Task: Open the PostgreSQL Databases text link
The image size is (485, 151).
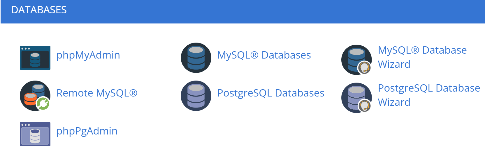Action: [270, 93]
